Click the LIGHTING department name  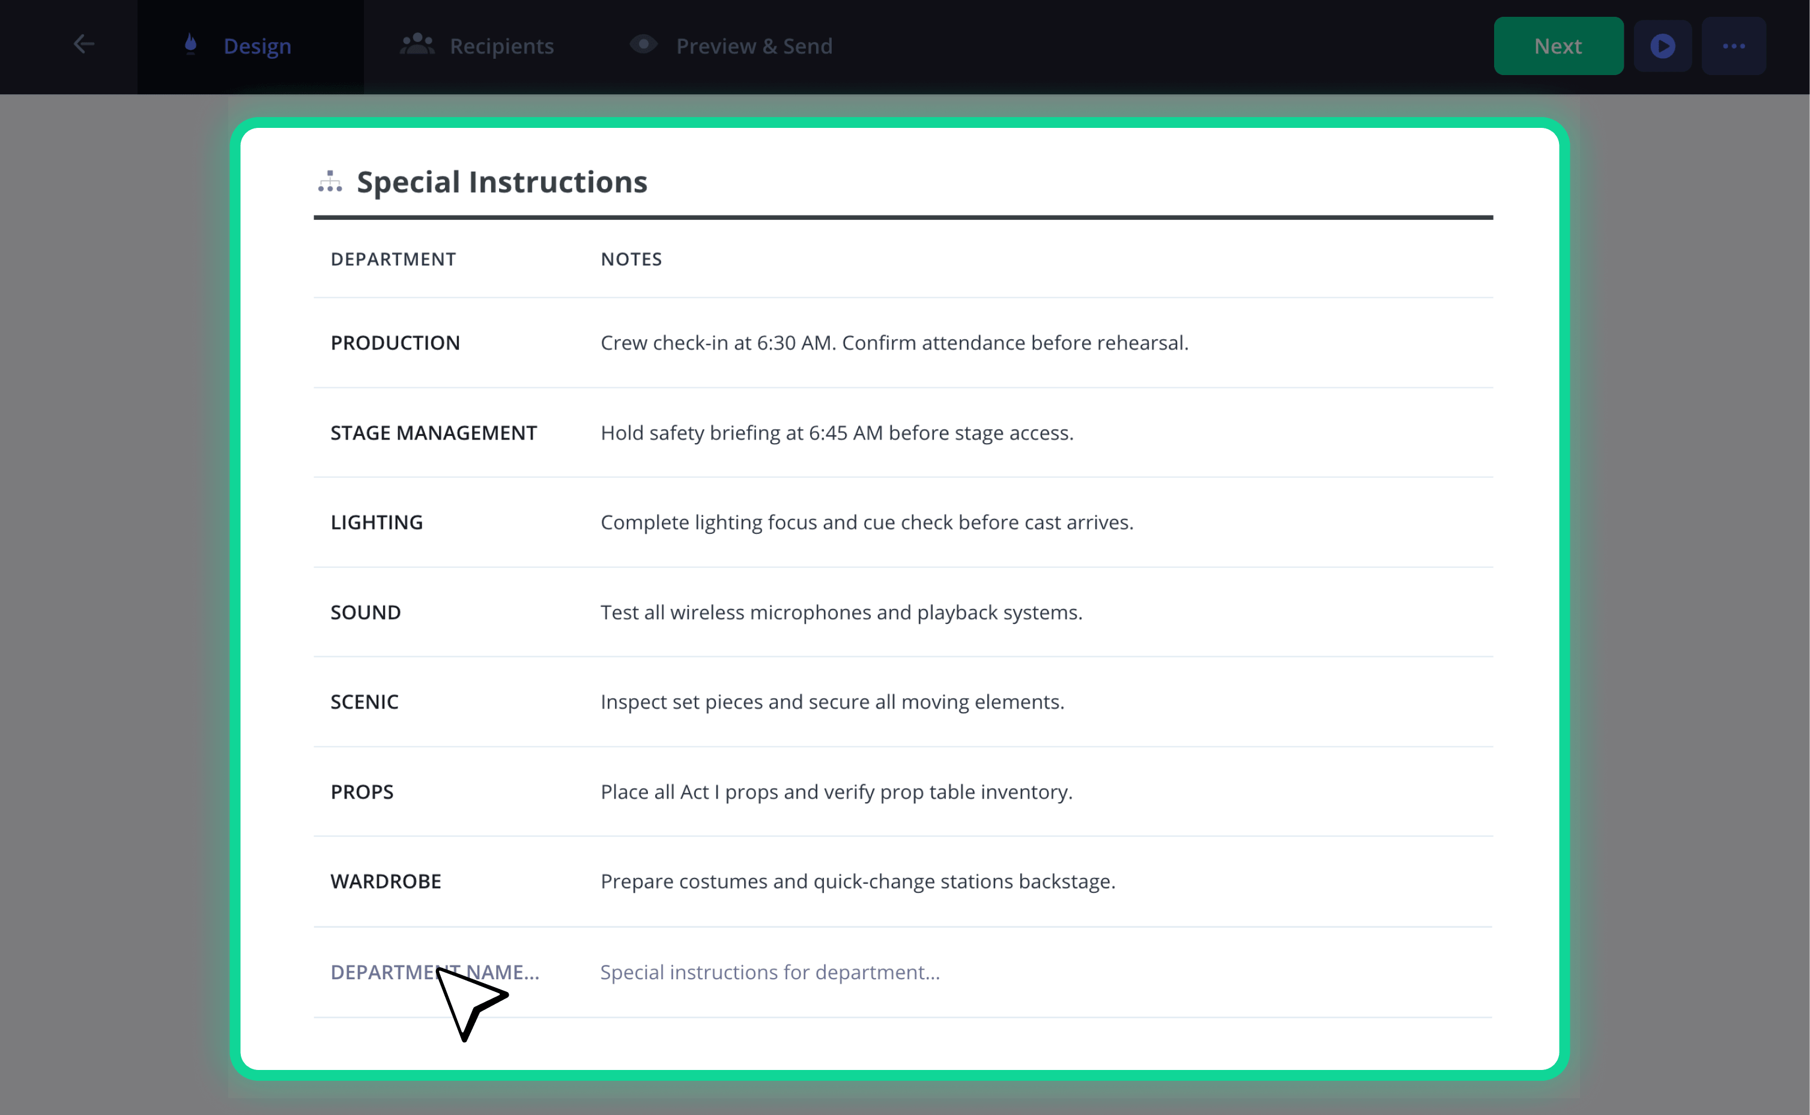click(377, 522)
